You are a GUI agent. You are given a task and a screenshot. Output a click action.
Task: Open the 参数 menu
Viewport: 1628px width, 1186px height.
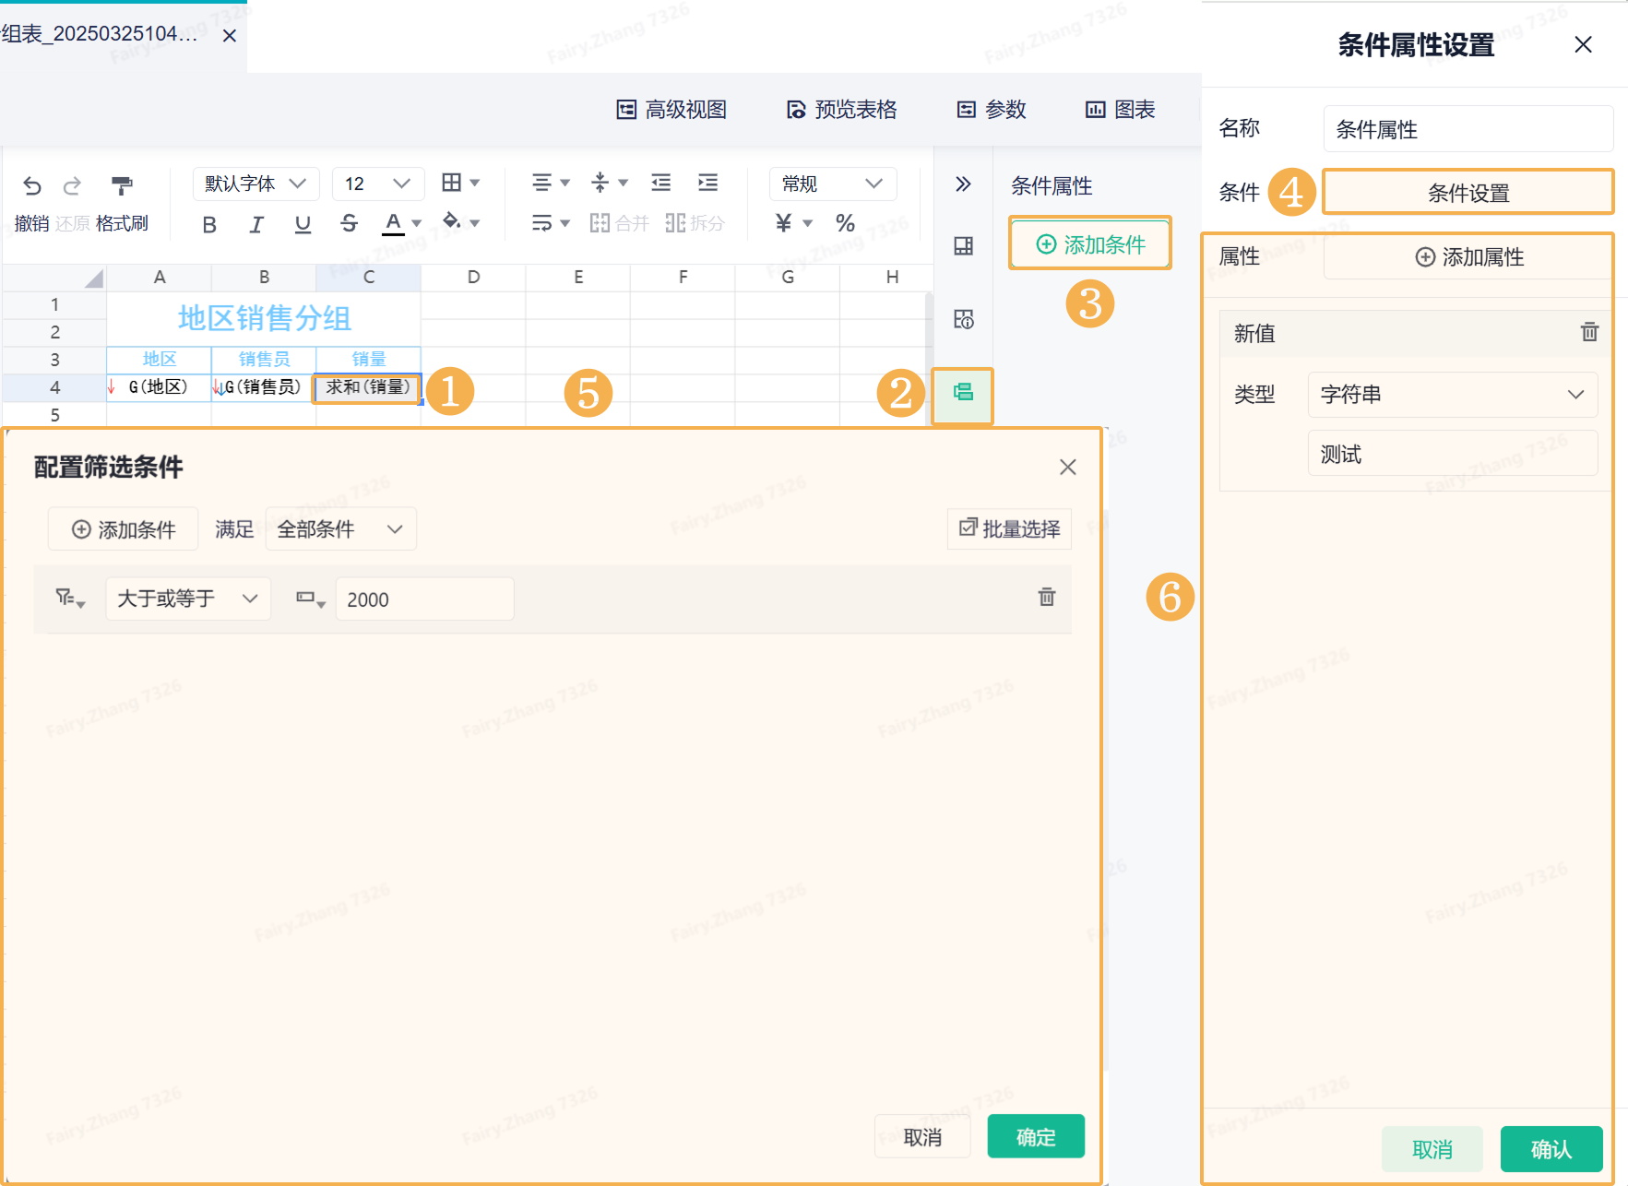coord(992,110)
